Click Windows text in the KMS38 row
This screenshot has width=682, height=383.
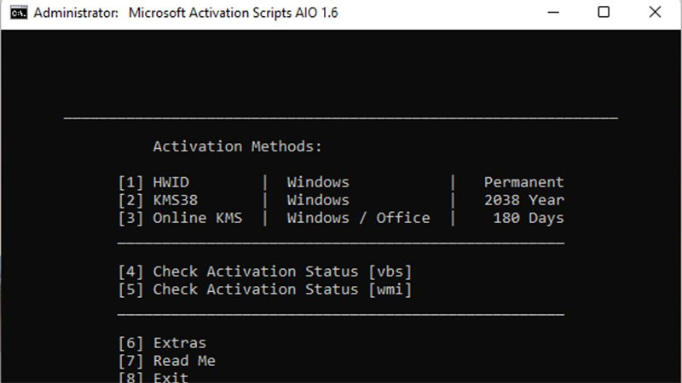click(x=318, y=200)
